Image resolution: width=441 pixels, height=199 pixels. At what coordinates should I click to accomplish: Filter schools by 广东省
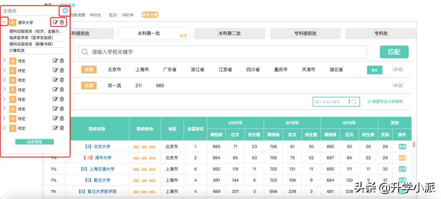169,69
